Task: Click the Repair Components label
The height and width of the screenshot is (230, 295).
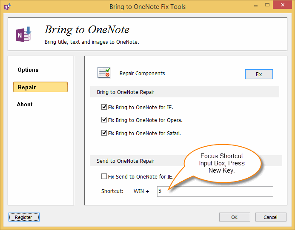Action: point(142,74)
